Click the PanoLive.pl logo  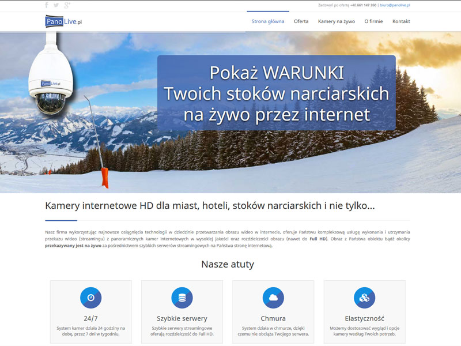pyautogui.click(x=64, y=21)
